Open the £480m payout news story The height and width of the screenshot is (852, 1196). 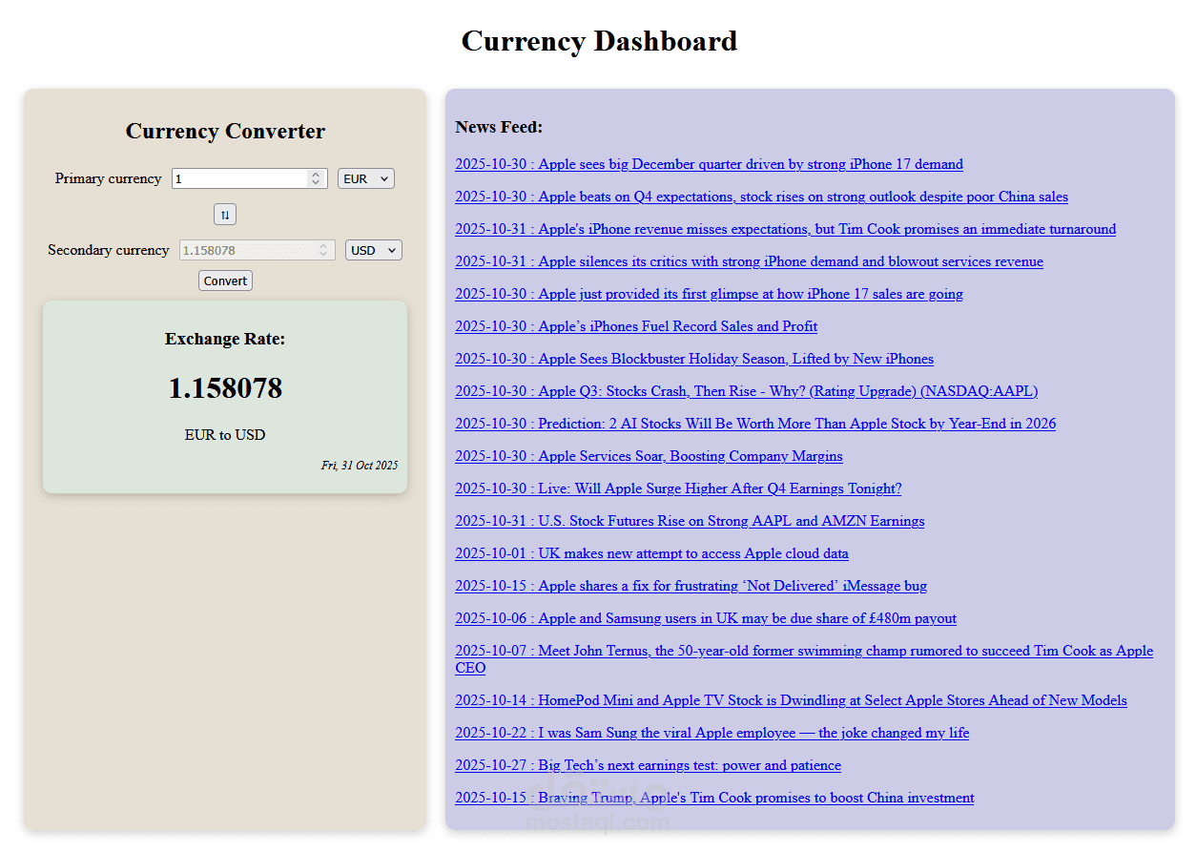(x=705, y=618)
